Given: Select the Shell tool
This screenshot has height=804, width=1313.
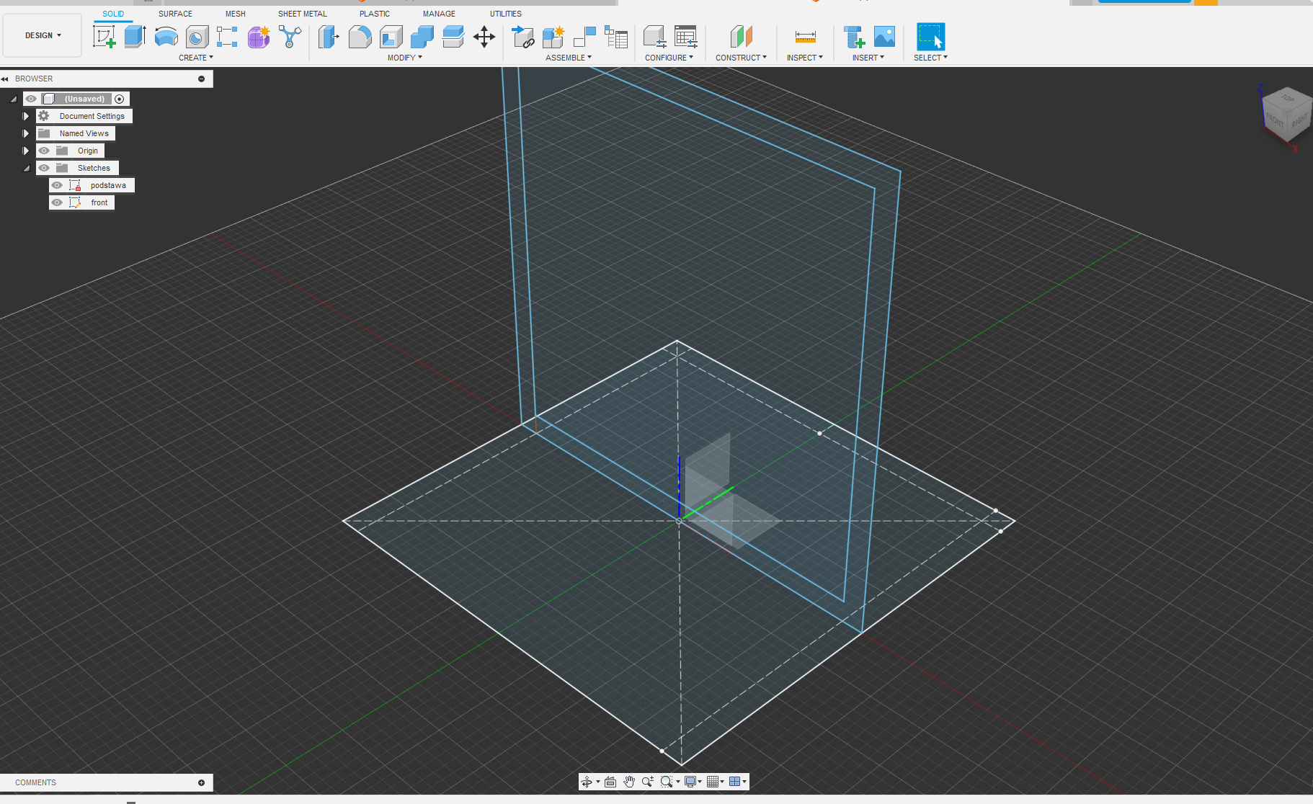Looking at the screenshot, I should 391,36.
